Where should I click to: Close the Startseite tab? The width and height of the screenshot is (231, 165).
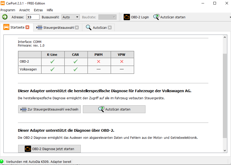(x=27, y=27)
